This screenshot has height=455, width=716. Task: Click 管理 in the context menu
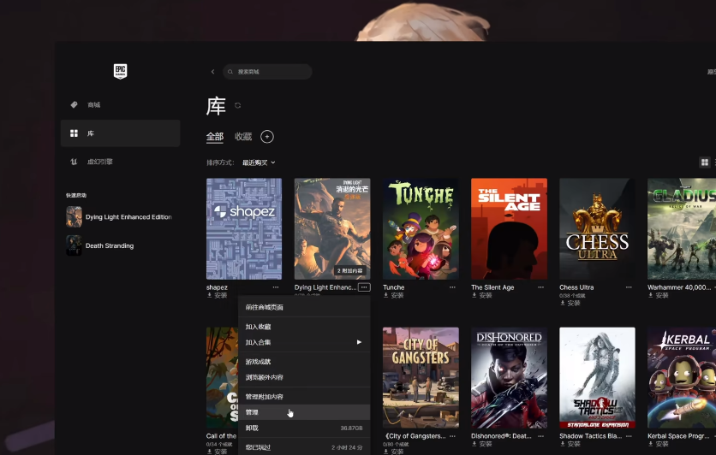point(304,412)
